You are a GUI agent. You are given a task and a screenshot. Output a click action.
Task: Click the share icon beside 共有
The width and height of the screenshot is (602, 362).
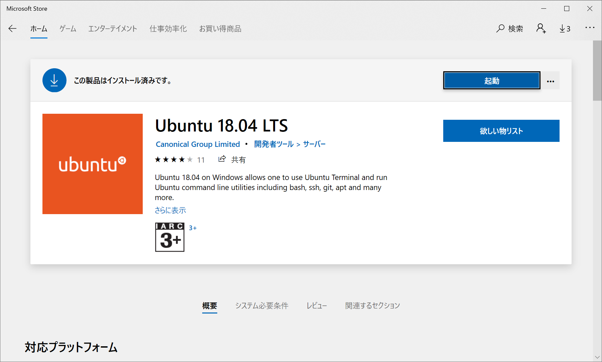click(222, 159)
